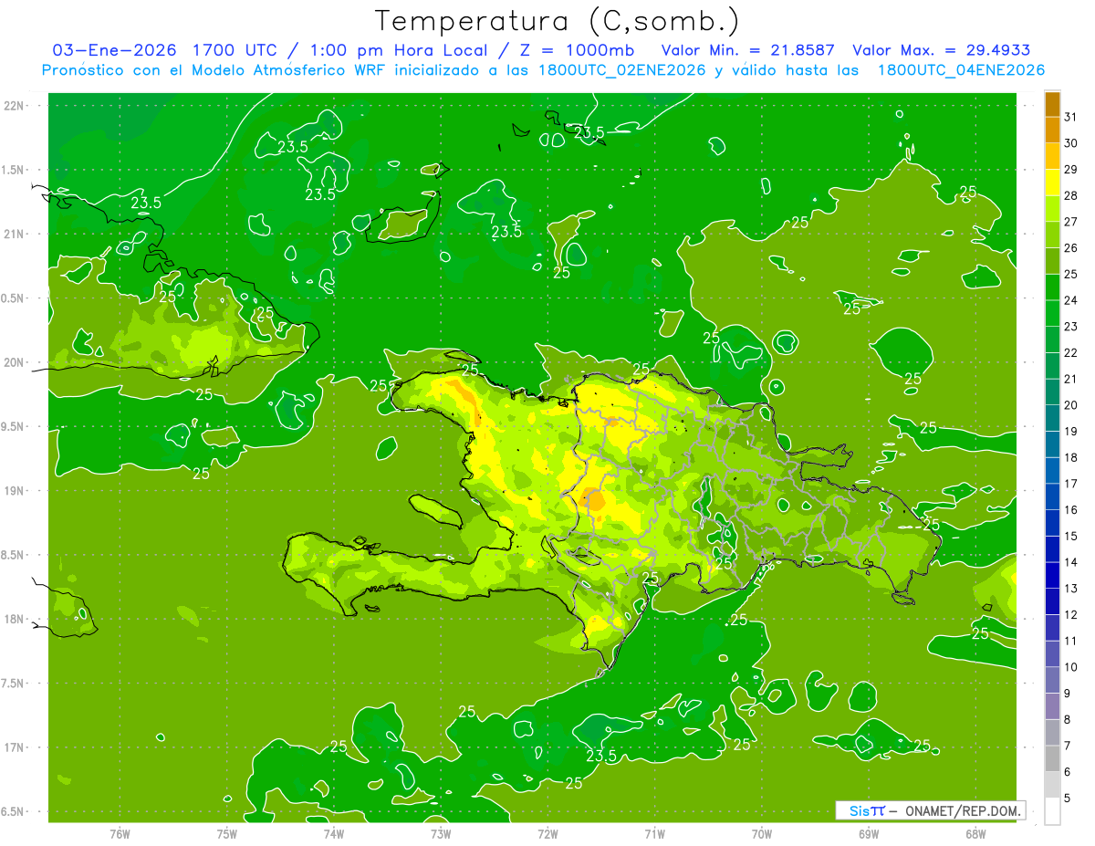The width and height of the screenshot is (1095, 846).
Task: Click the '10' value on color scale
Action: [1071, 667]
